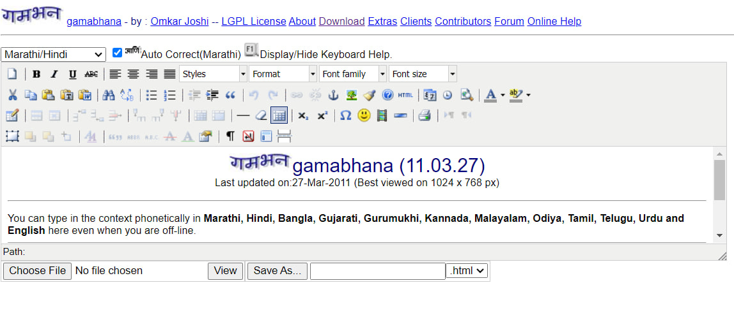734x320 pixels.
Task: Uncheck the Auto Correct (Marathi) checkbox
Action: (x=117, y=53)
